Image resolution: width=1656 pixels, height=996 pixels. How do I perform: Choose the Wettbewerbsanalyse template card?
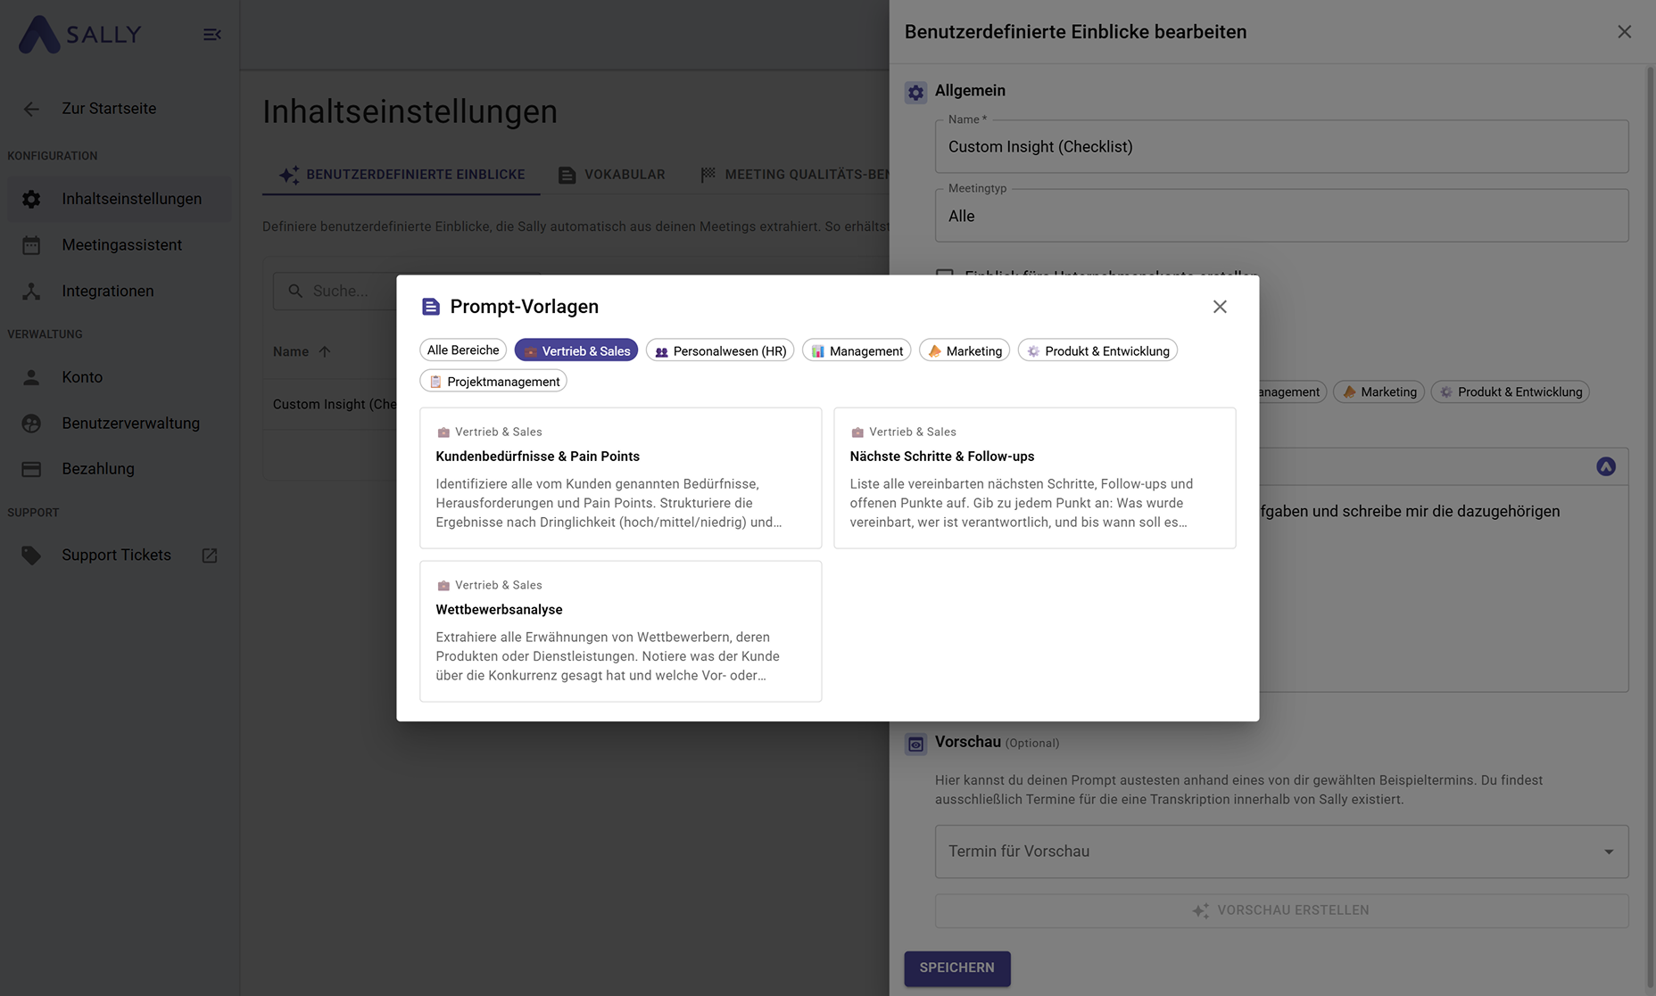tap(620, 631)
